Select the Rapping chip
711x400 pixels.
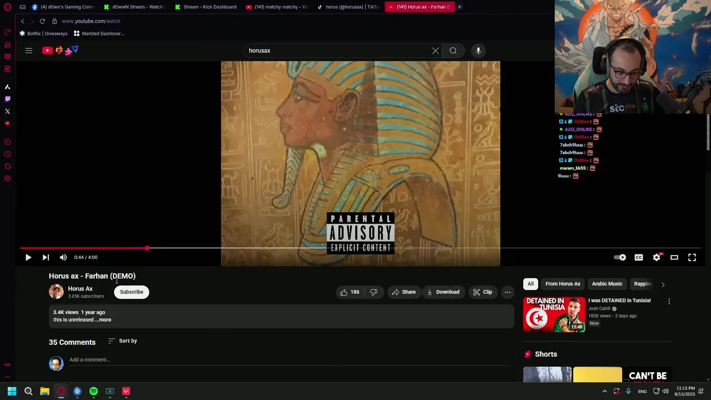coord(643,284)
